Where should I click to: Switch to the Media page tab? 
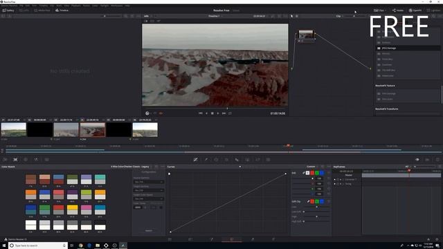(x=170, y=239)
